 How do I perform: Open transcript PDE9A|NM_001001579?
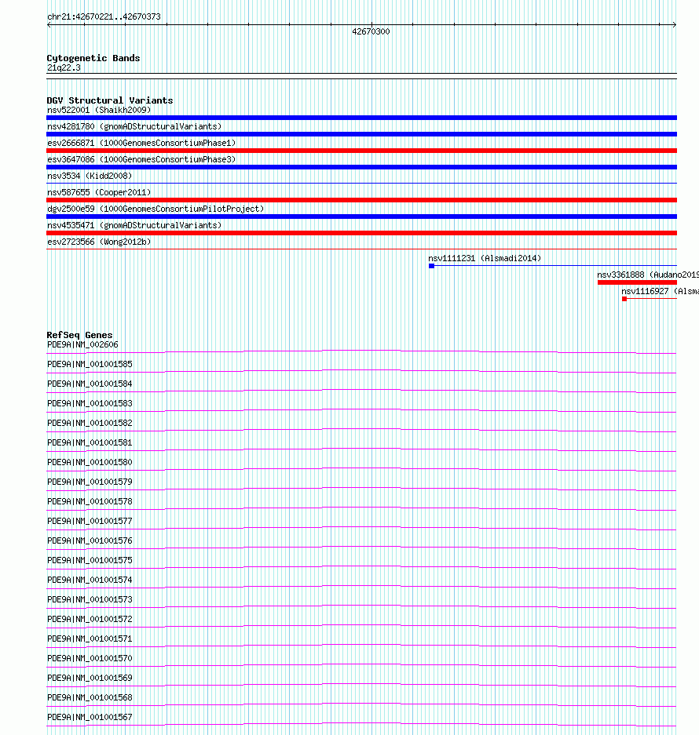90,482
